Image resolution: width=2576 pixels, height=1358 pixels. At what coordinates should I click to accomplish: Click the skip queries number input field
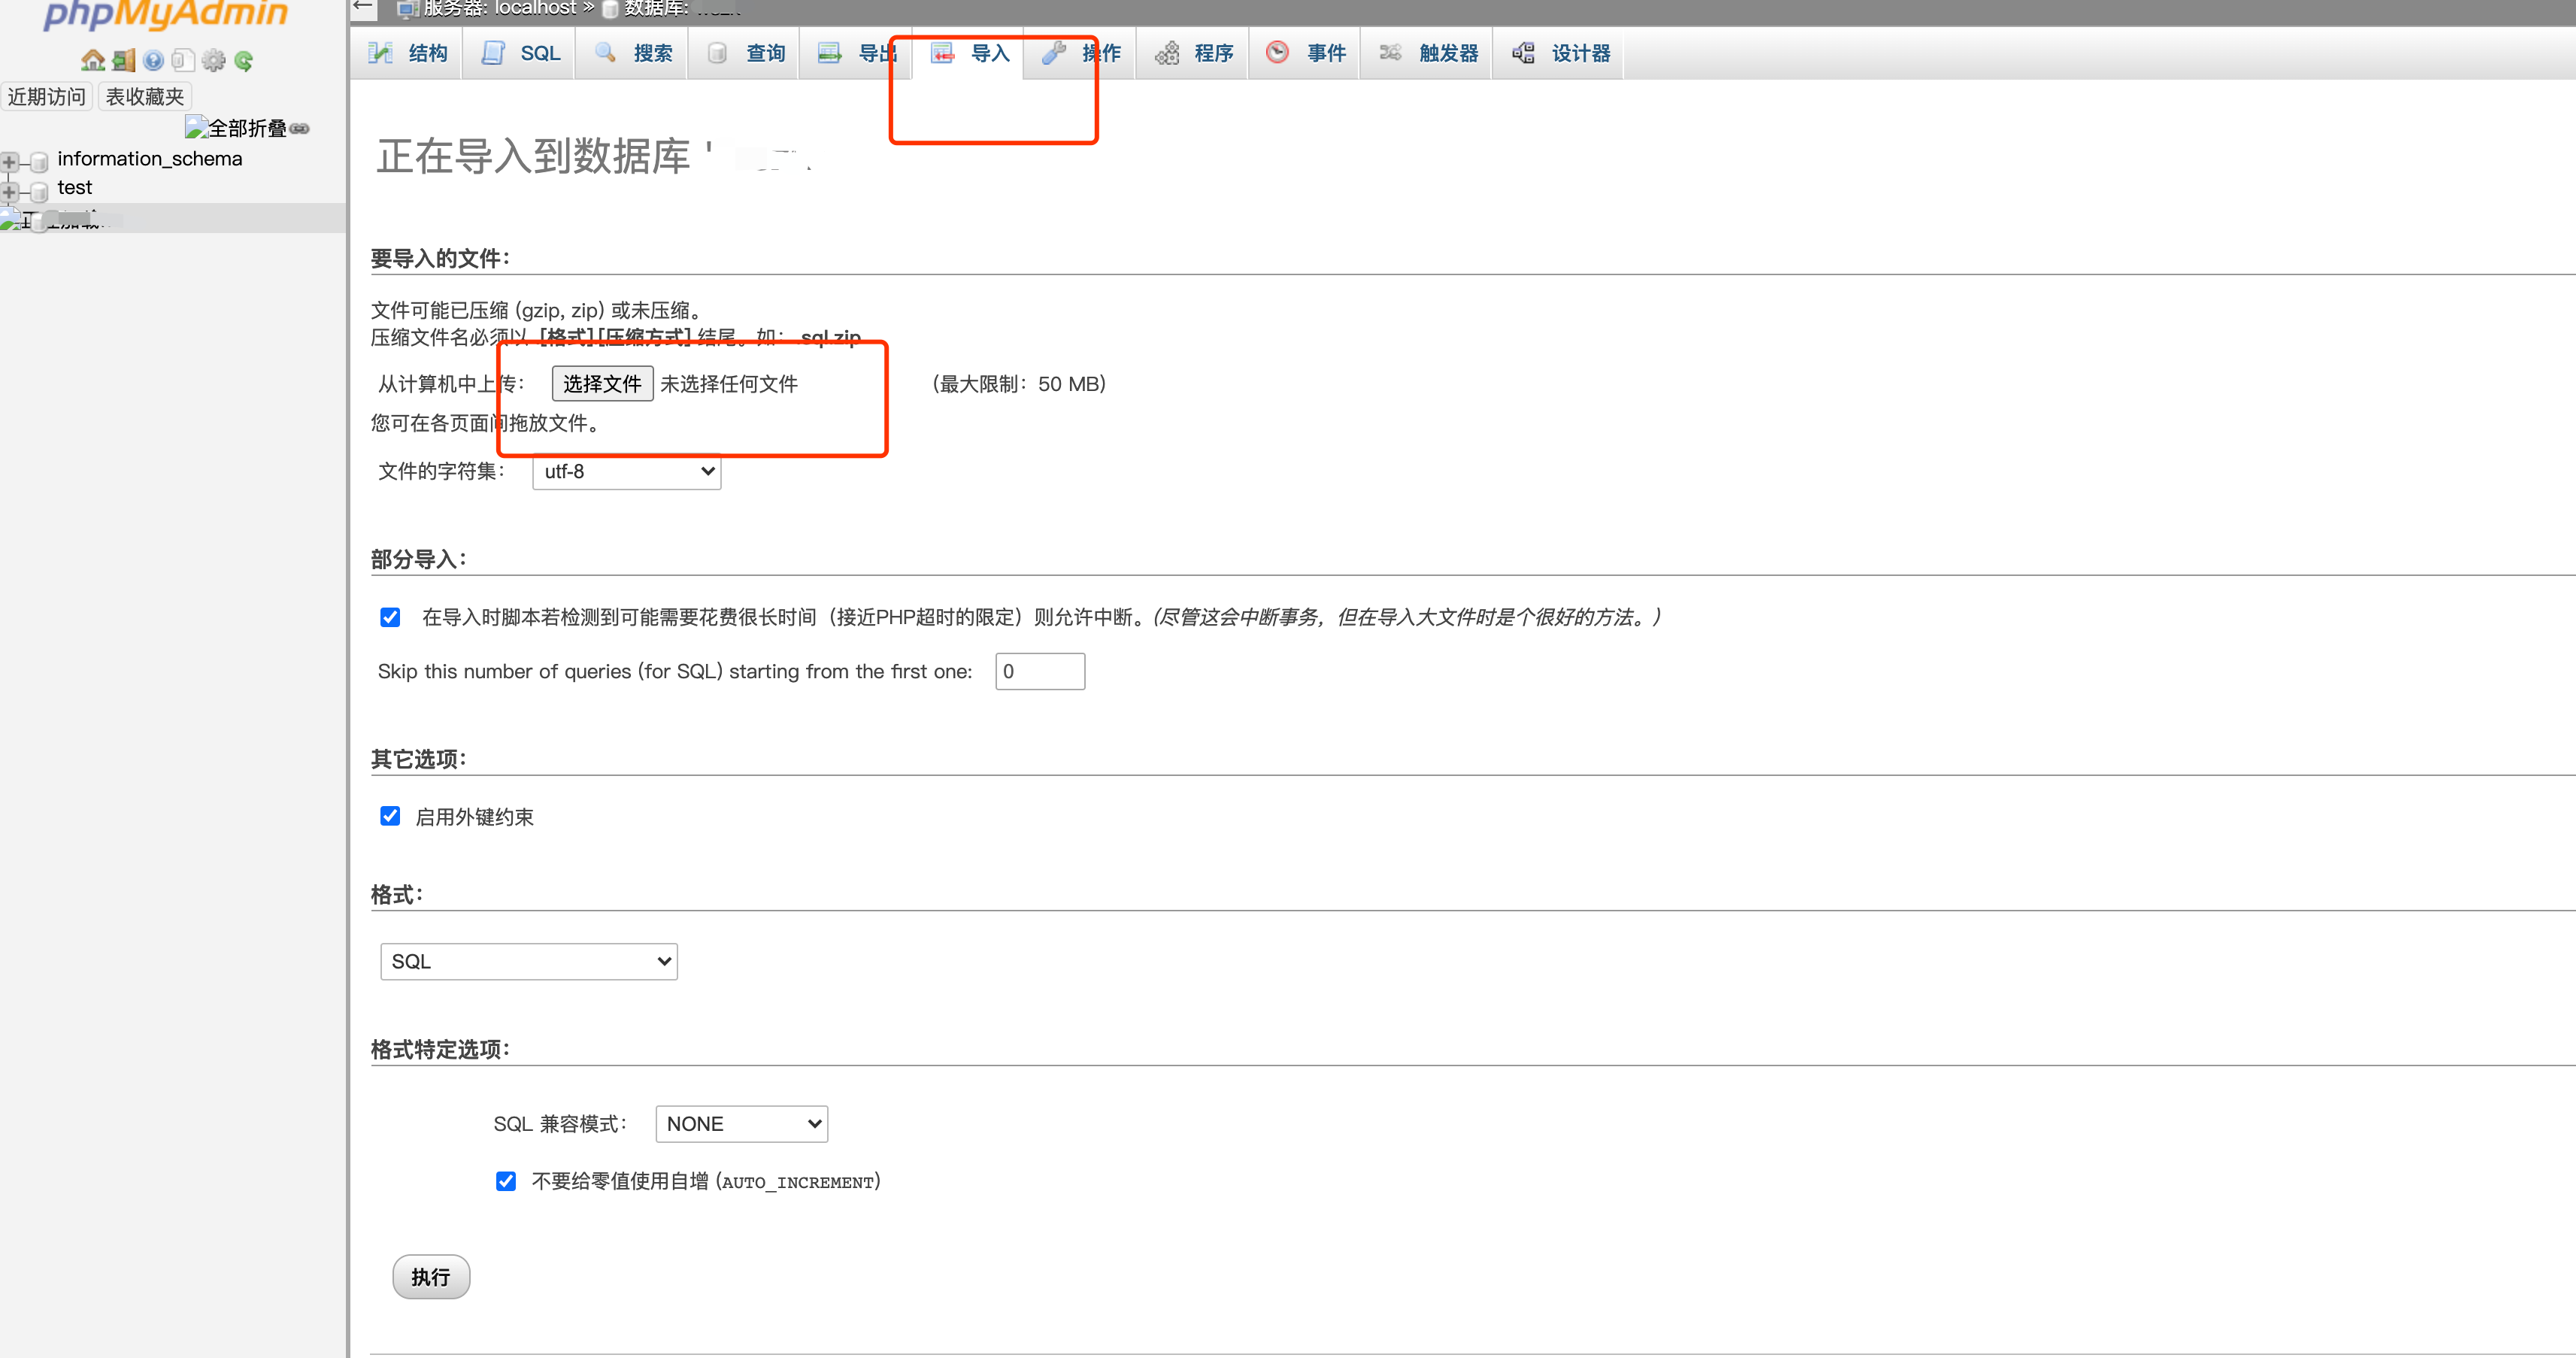tap(1039, 671)
